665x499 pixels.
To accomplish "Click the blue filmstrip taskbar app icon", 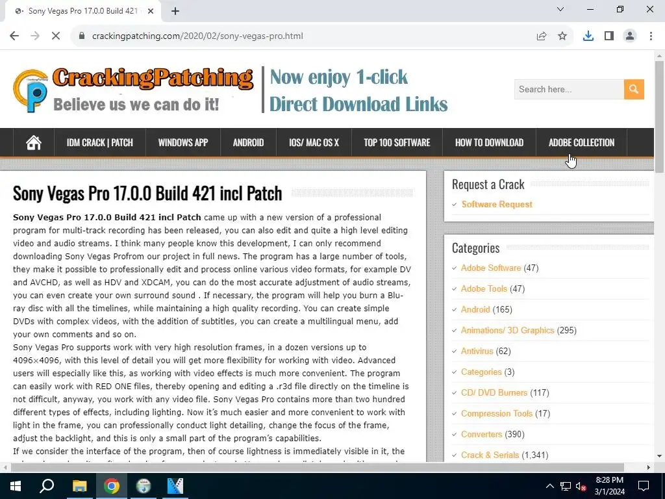I will point(175,486).
